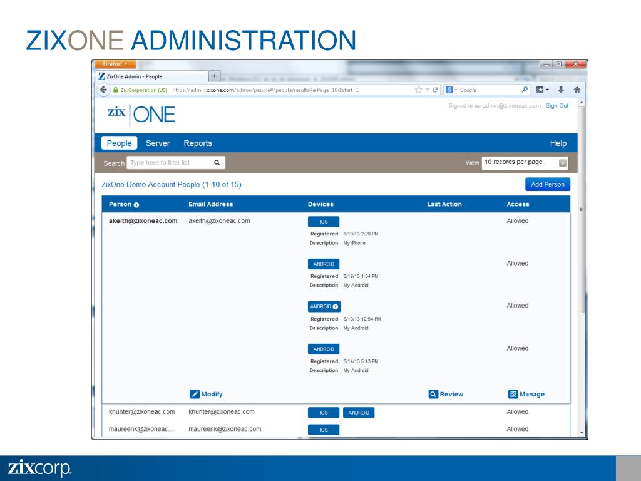
Task: Click the My iPhone description text
Action: [x=354, y=243]
